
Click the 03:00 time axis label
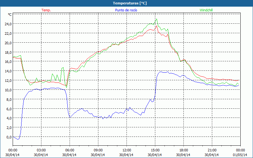(41, 150)
